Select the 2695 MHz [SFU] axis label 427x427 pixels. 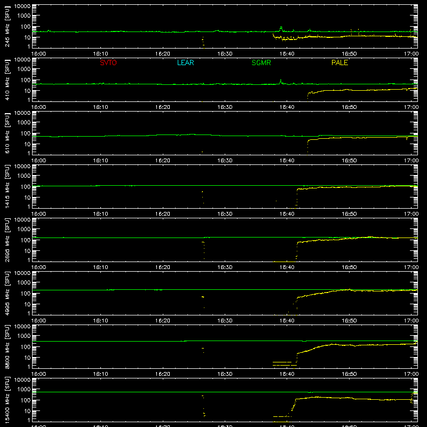coord(7,240)
